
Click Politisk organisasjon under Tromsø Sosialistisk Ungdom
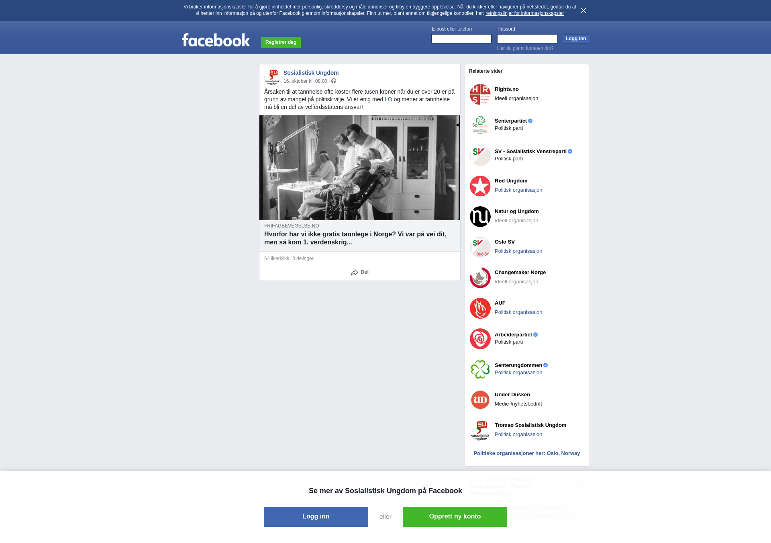(x=518, y=434)
